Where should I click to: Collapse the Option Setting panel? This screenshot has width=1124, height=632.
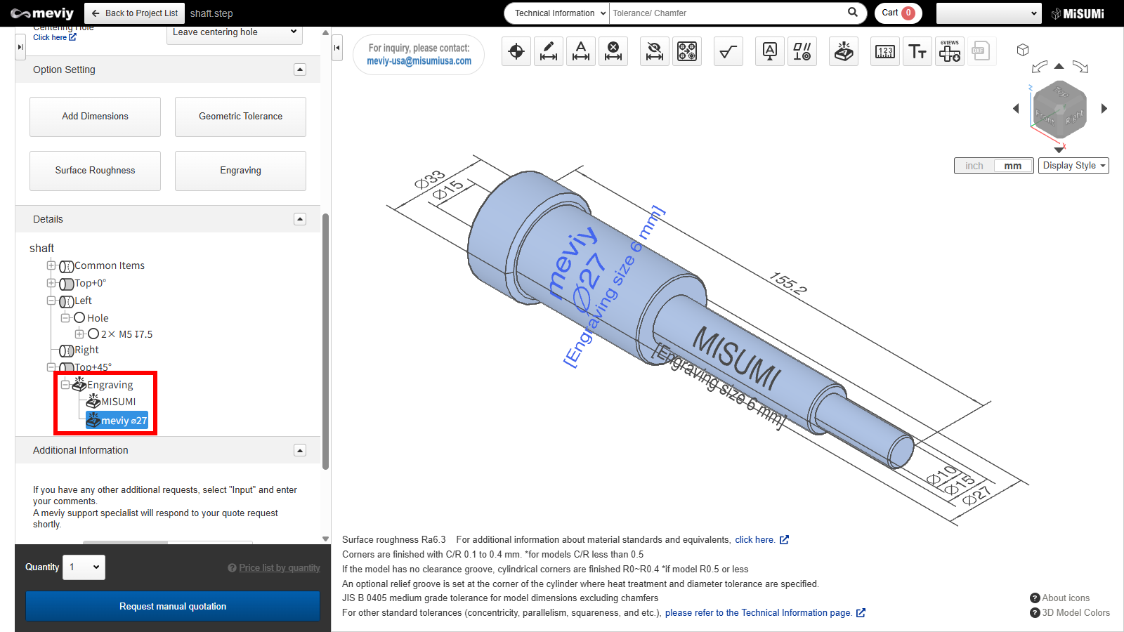click(x=300, y=70)
